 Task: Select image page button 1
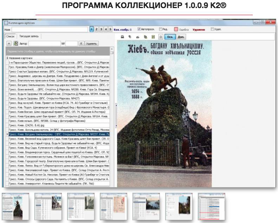click(x=91, y=29)
